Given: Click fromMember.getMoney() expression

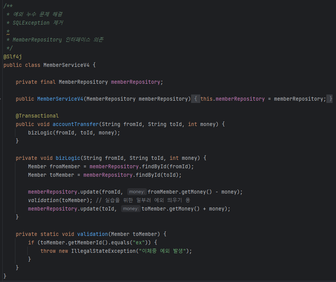Looking at the screenshot, I should click(180, 192).
